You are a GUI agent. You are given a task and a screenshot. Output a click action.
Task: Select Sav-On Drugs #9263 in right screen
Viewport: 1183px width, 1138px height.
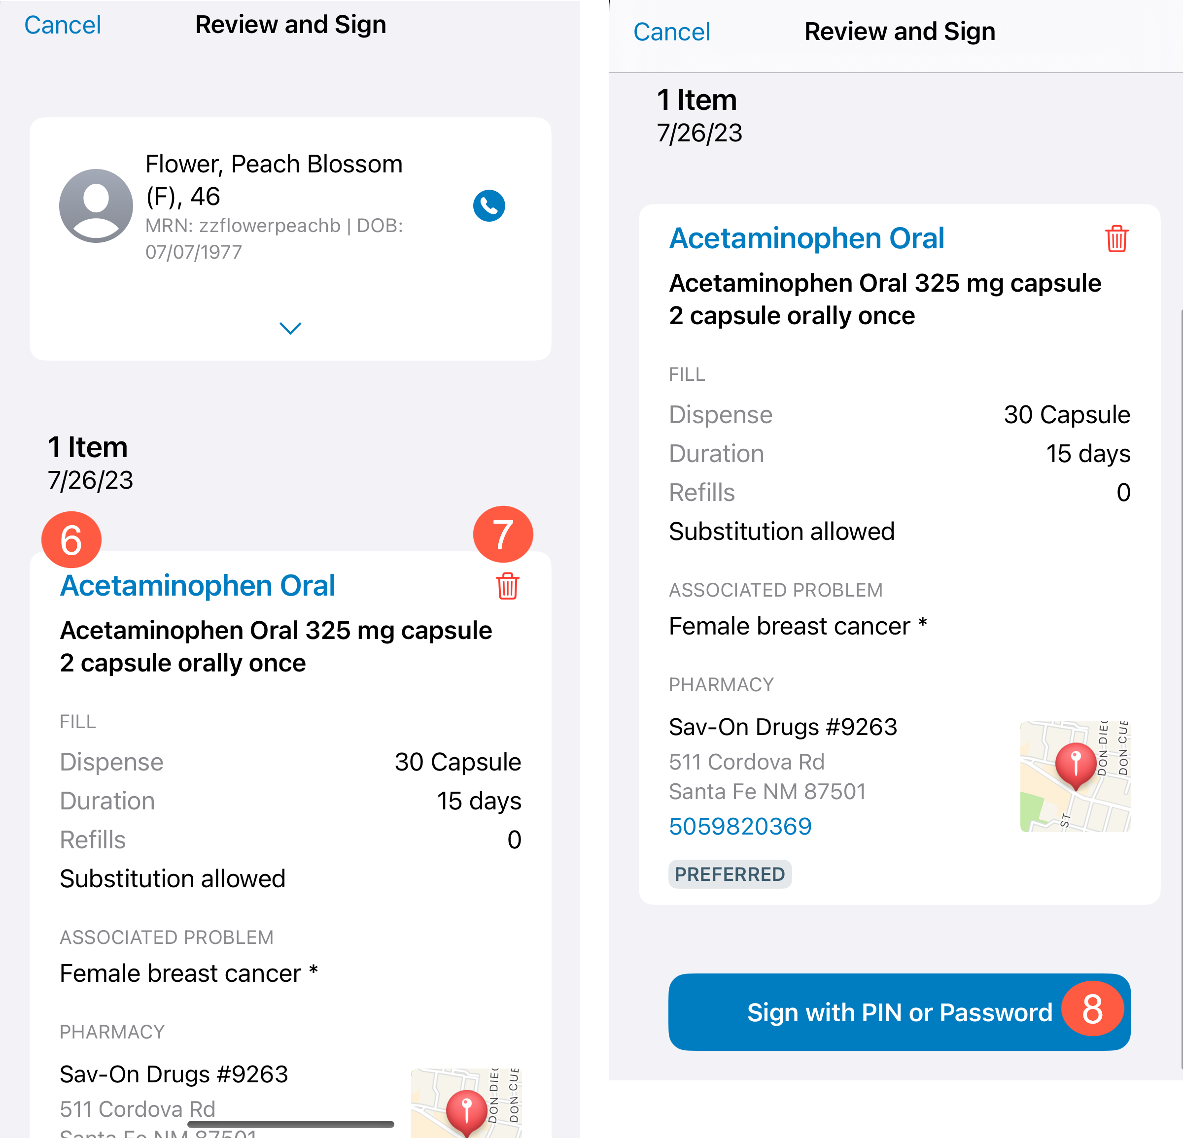pos(783,727)
